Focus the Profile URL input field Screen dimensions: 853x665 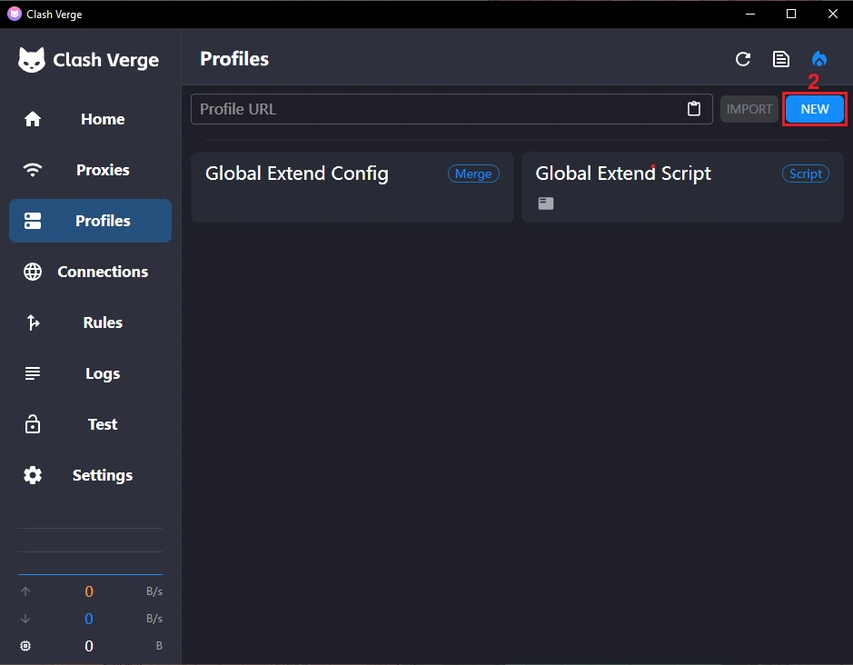436,109
